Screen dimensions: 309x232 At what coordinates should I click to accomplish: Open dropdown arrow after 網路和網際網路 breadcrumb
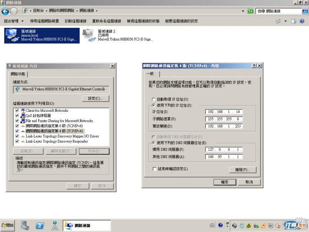pos(77,11)
